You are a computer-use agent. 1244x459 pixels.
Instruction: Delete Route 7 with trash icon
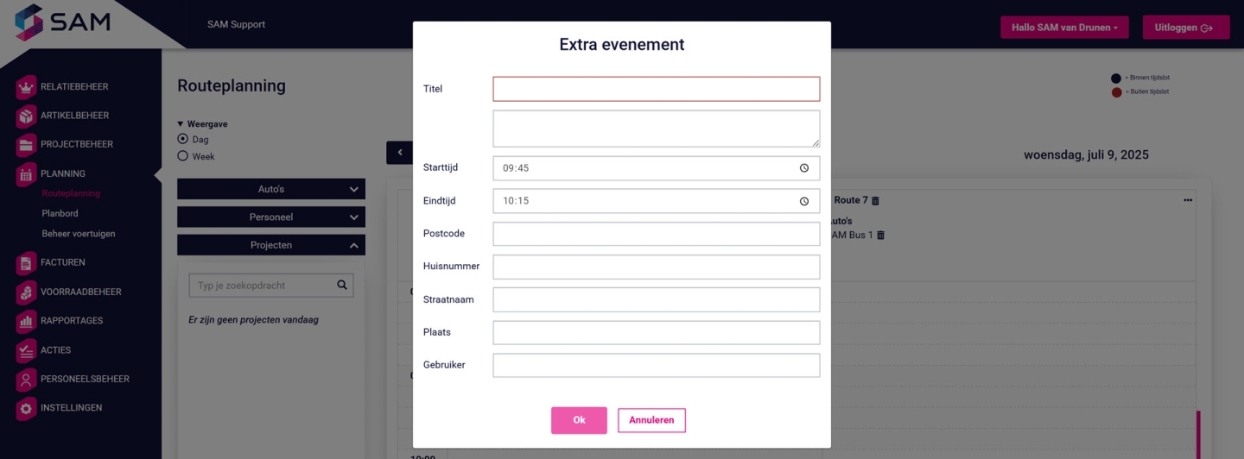875,200
